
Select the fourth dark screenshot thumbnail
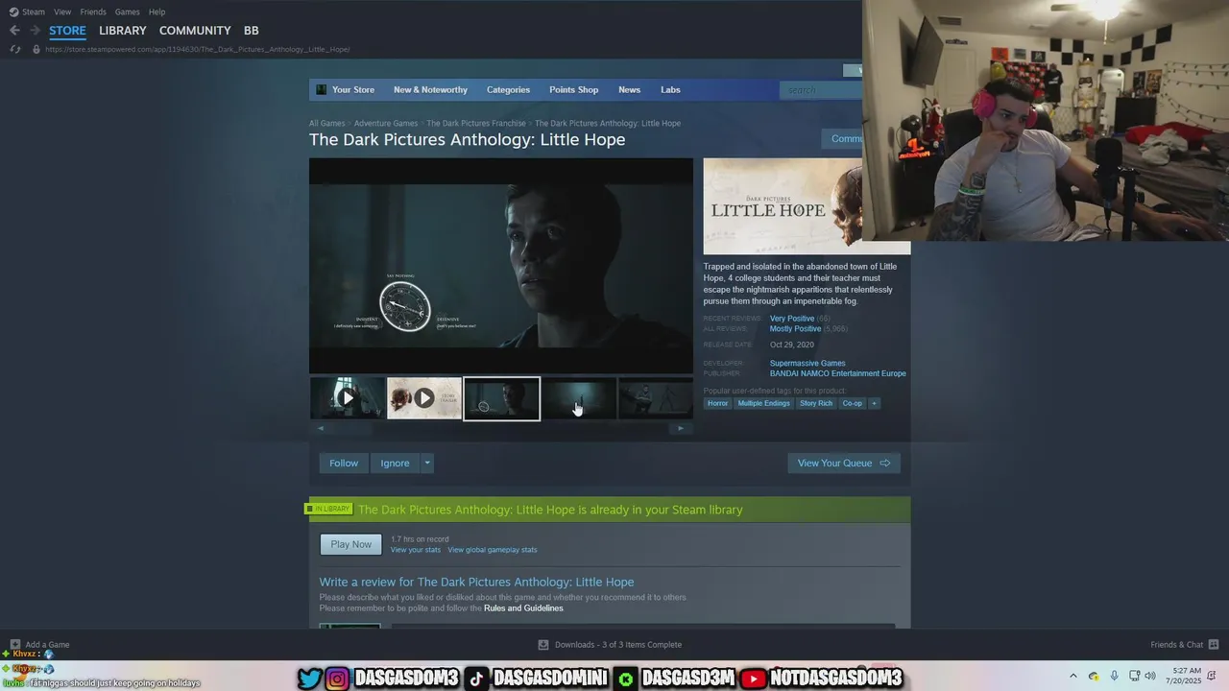tap(579, 398)
